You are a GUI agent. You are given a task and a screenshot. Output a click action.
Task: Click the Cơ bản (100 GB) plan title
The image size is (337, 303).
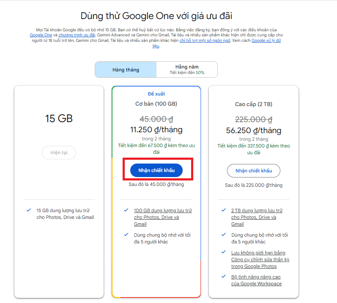coord(156,104)
